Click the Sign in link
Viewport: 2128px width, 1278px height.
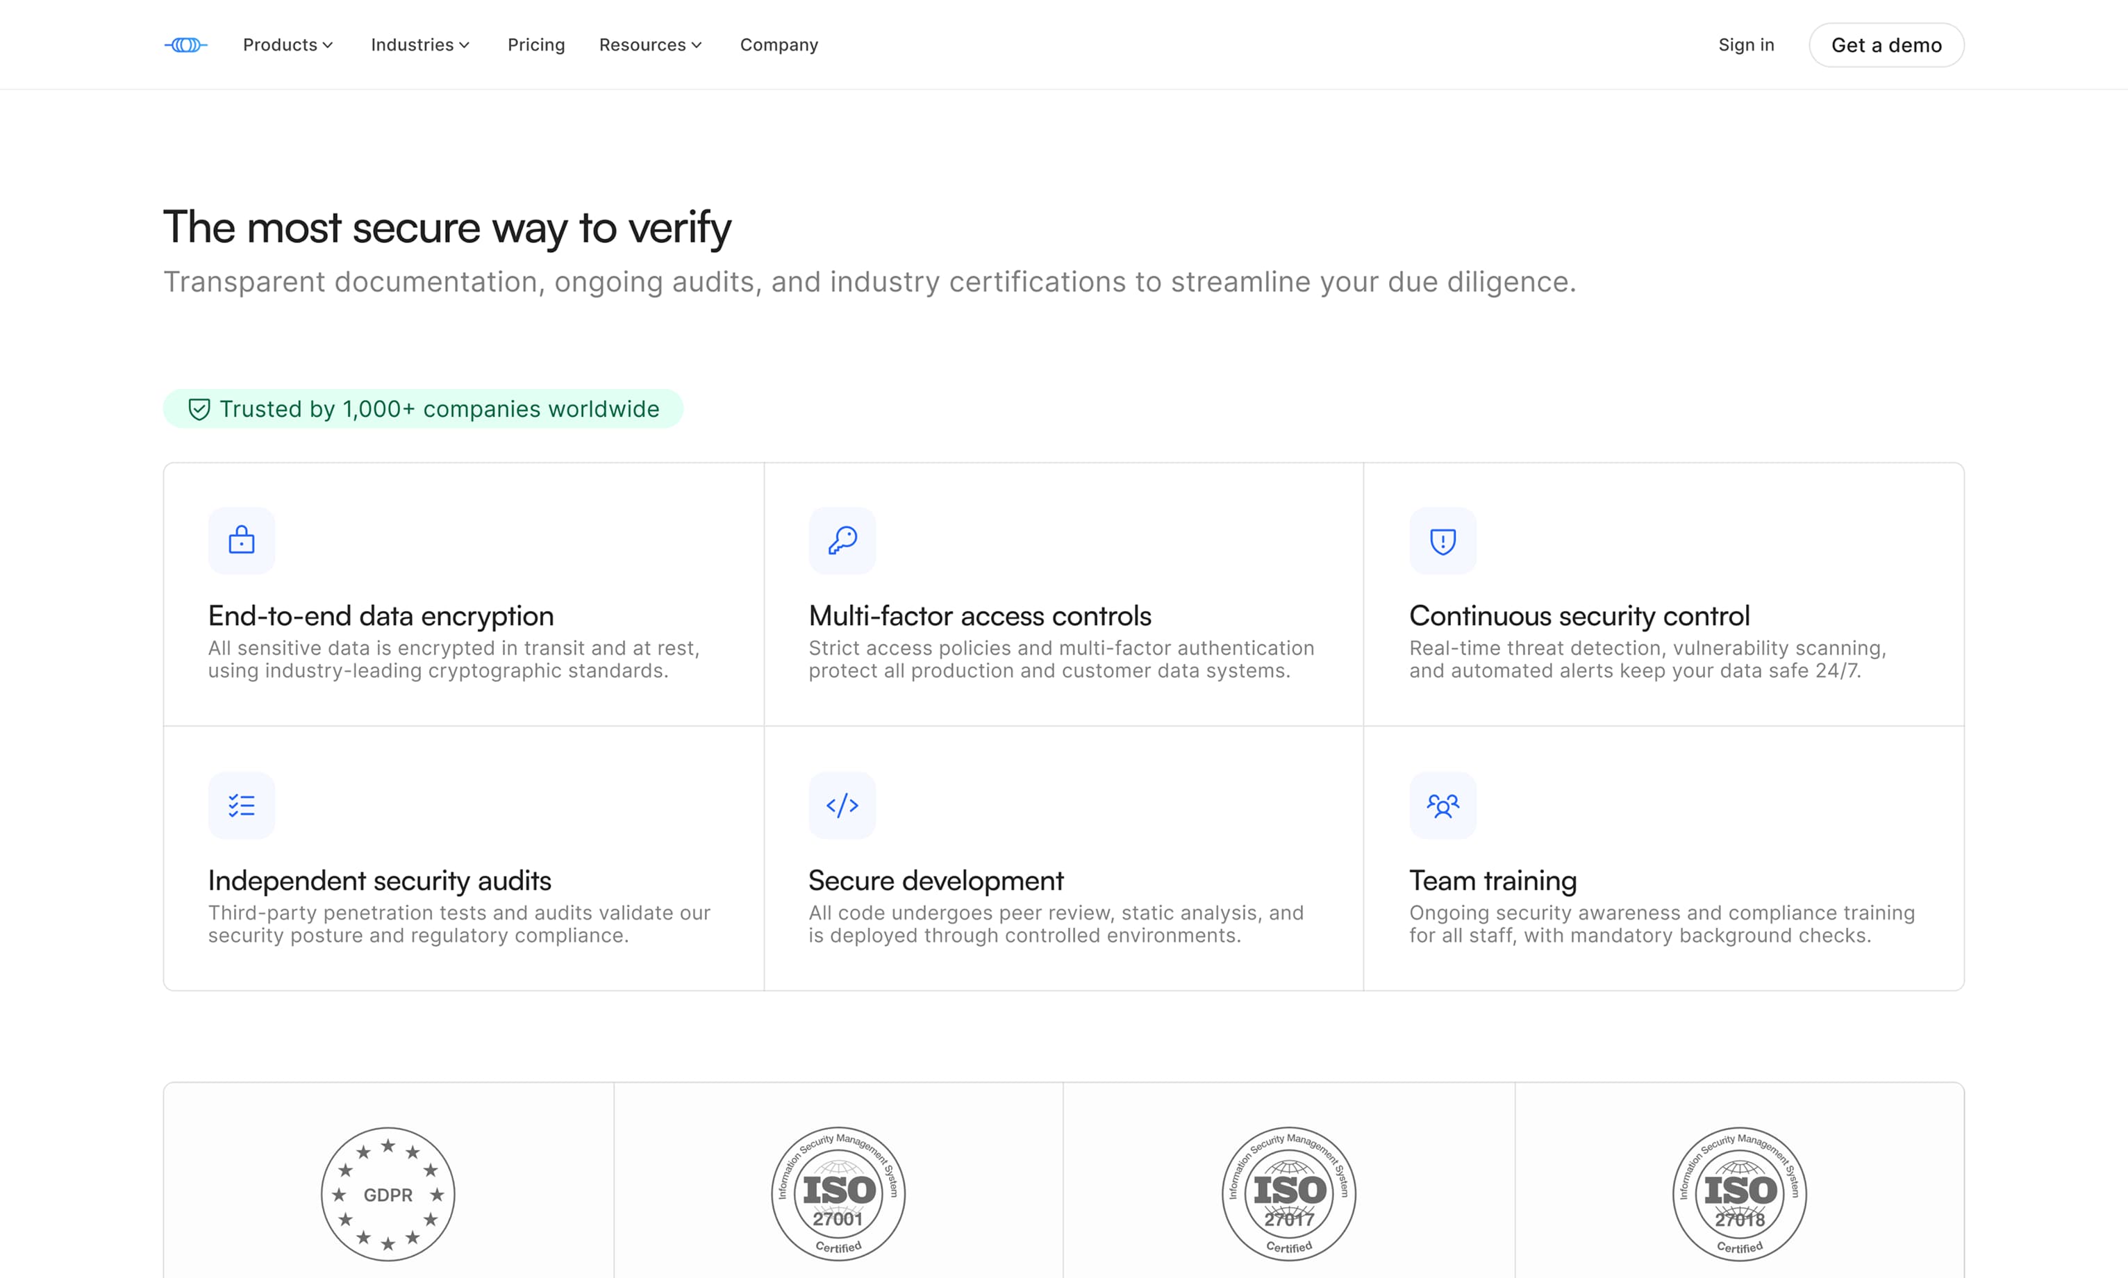point(1746,44)
